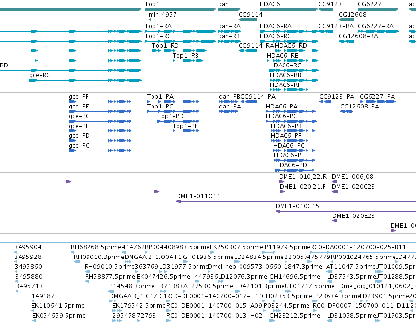Select EST RH68268.5prime

coord(72,252)
